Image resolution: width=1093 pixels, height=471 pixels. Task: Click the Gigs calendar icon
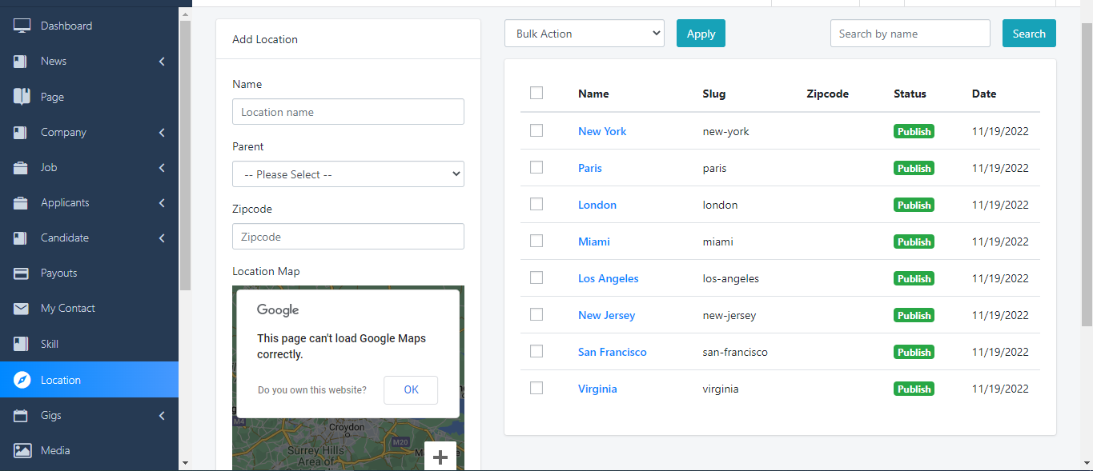point(22,416)
